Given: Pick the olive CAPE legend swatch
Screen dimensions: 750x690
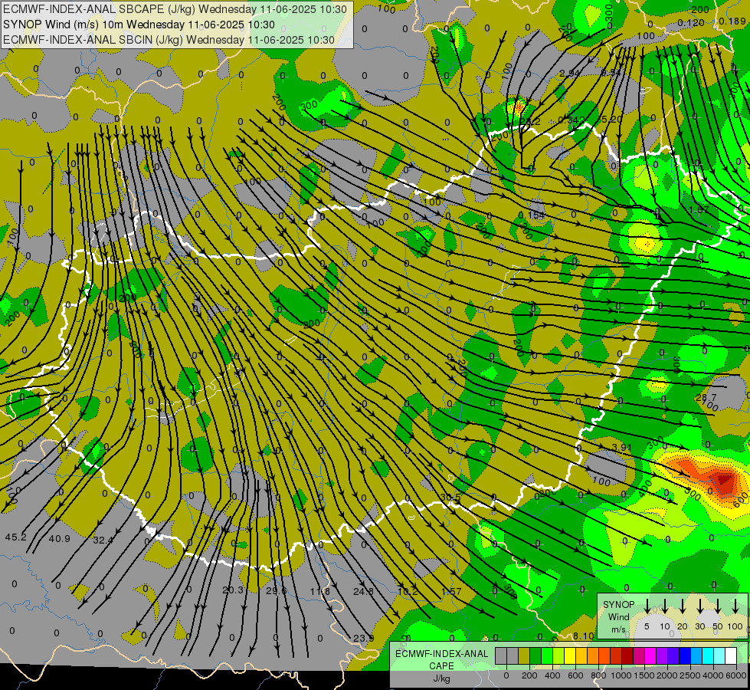Looking at the screenshot, I should (524, 656).
